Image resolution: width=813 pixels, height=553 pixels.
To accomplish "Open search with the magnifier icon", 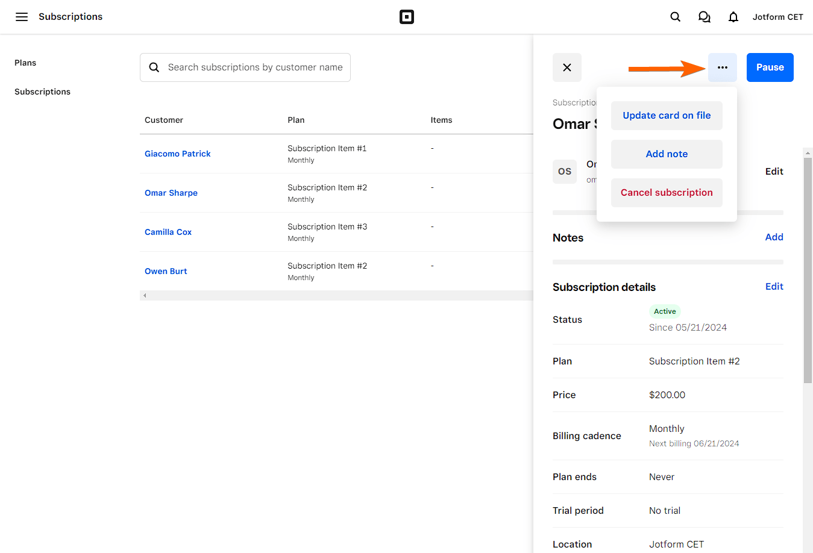I will coord(676,17).
